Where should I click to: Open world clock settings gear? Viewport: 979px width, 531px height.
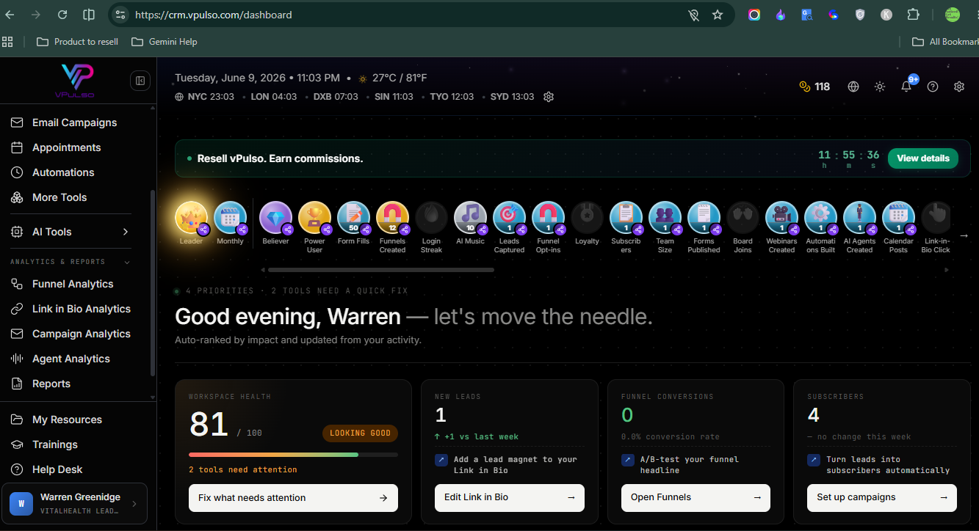point(549,97)
